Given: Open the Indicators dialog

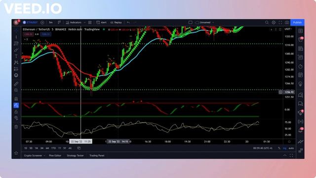Looking at the screenshot, I should (x=74, y=22).
